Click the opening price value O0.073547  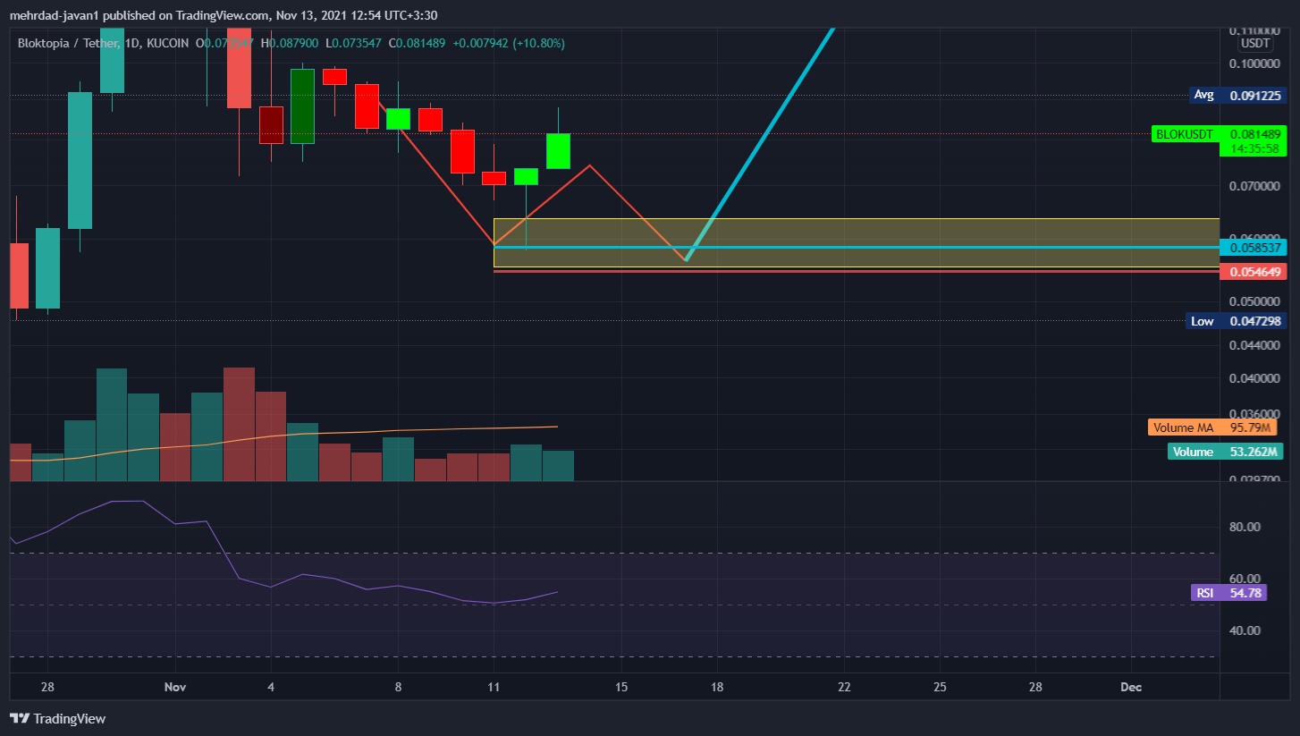[224, 43]
